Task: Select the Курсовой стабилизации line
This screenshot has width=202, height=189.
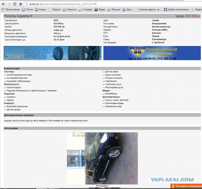Action: click(x=17, y=81)
